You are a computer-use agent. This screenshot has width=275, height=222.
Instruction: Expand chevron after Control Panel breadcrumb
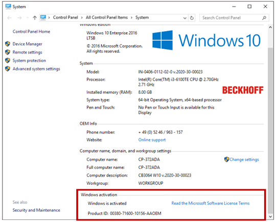coord(82,18)
